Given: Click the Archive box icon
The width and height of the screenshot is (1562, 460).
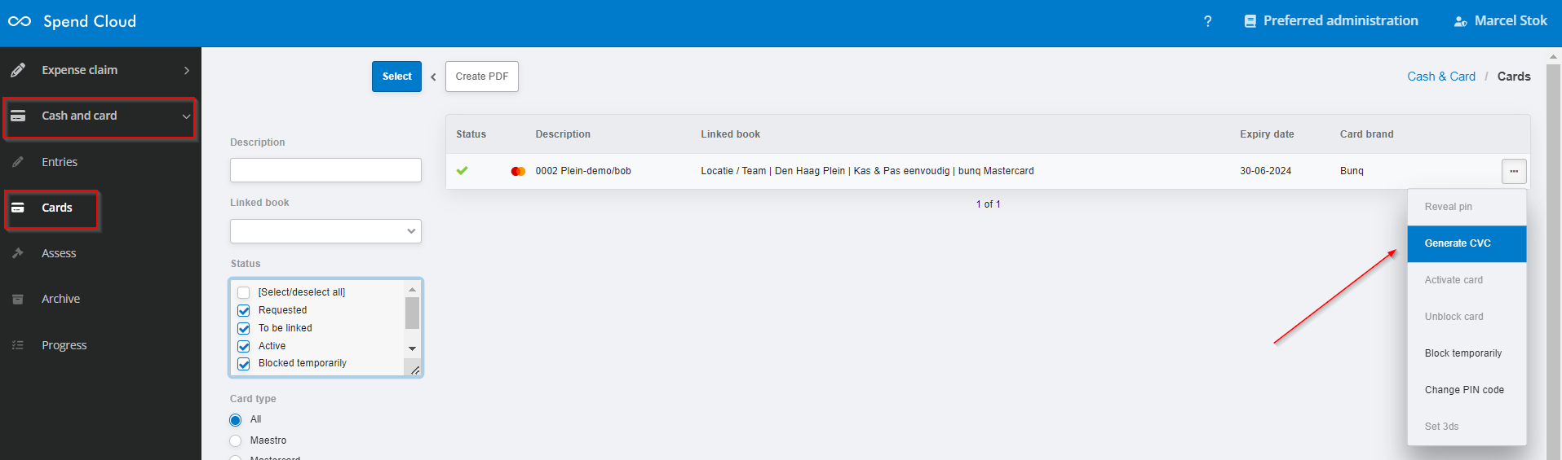Looking at the screenshot, I should pyautogui.click(x=18, y=299).
